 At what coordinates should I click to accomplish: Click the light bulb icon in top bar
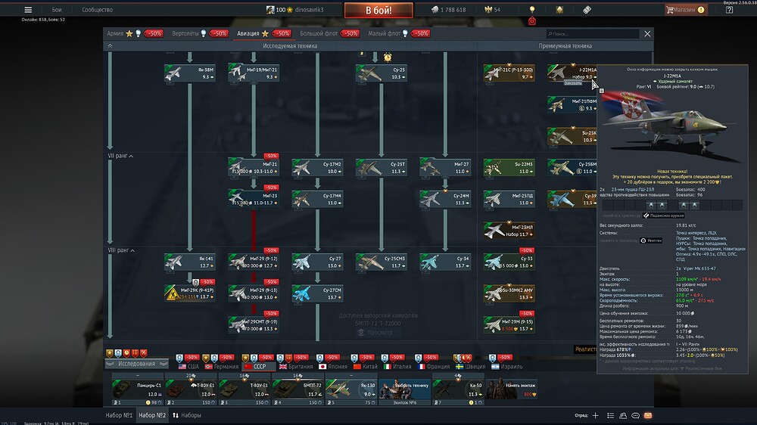pos(532,10)
